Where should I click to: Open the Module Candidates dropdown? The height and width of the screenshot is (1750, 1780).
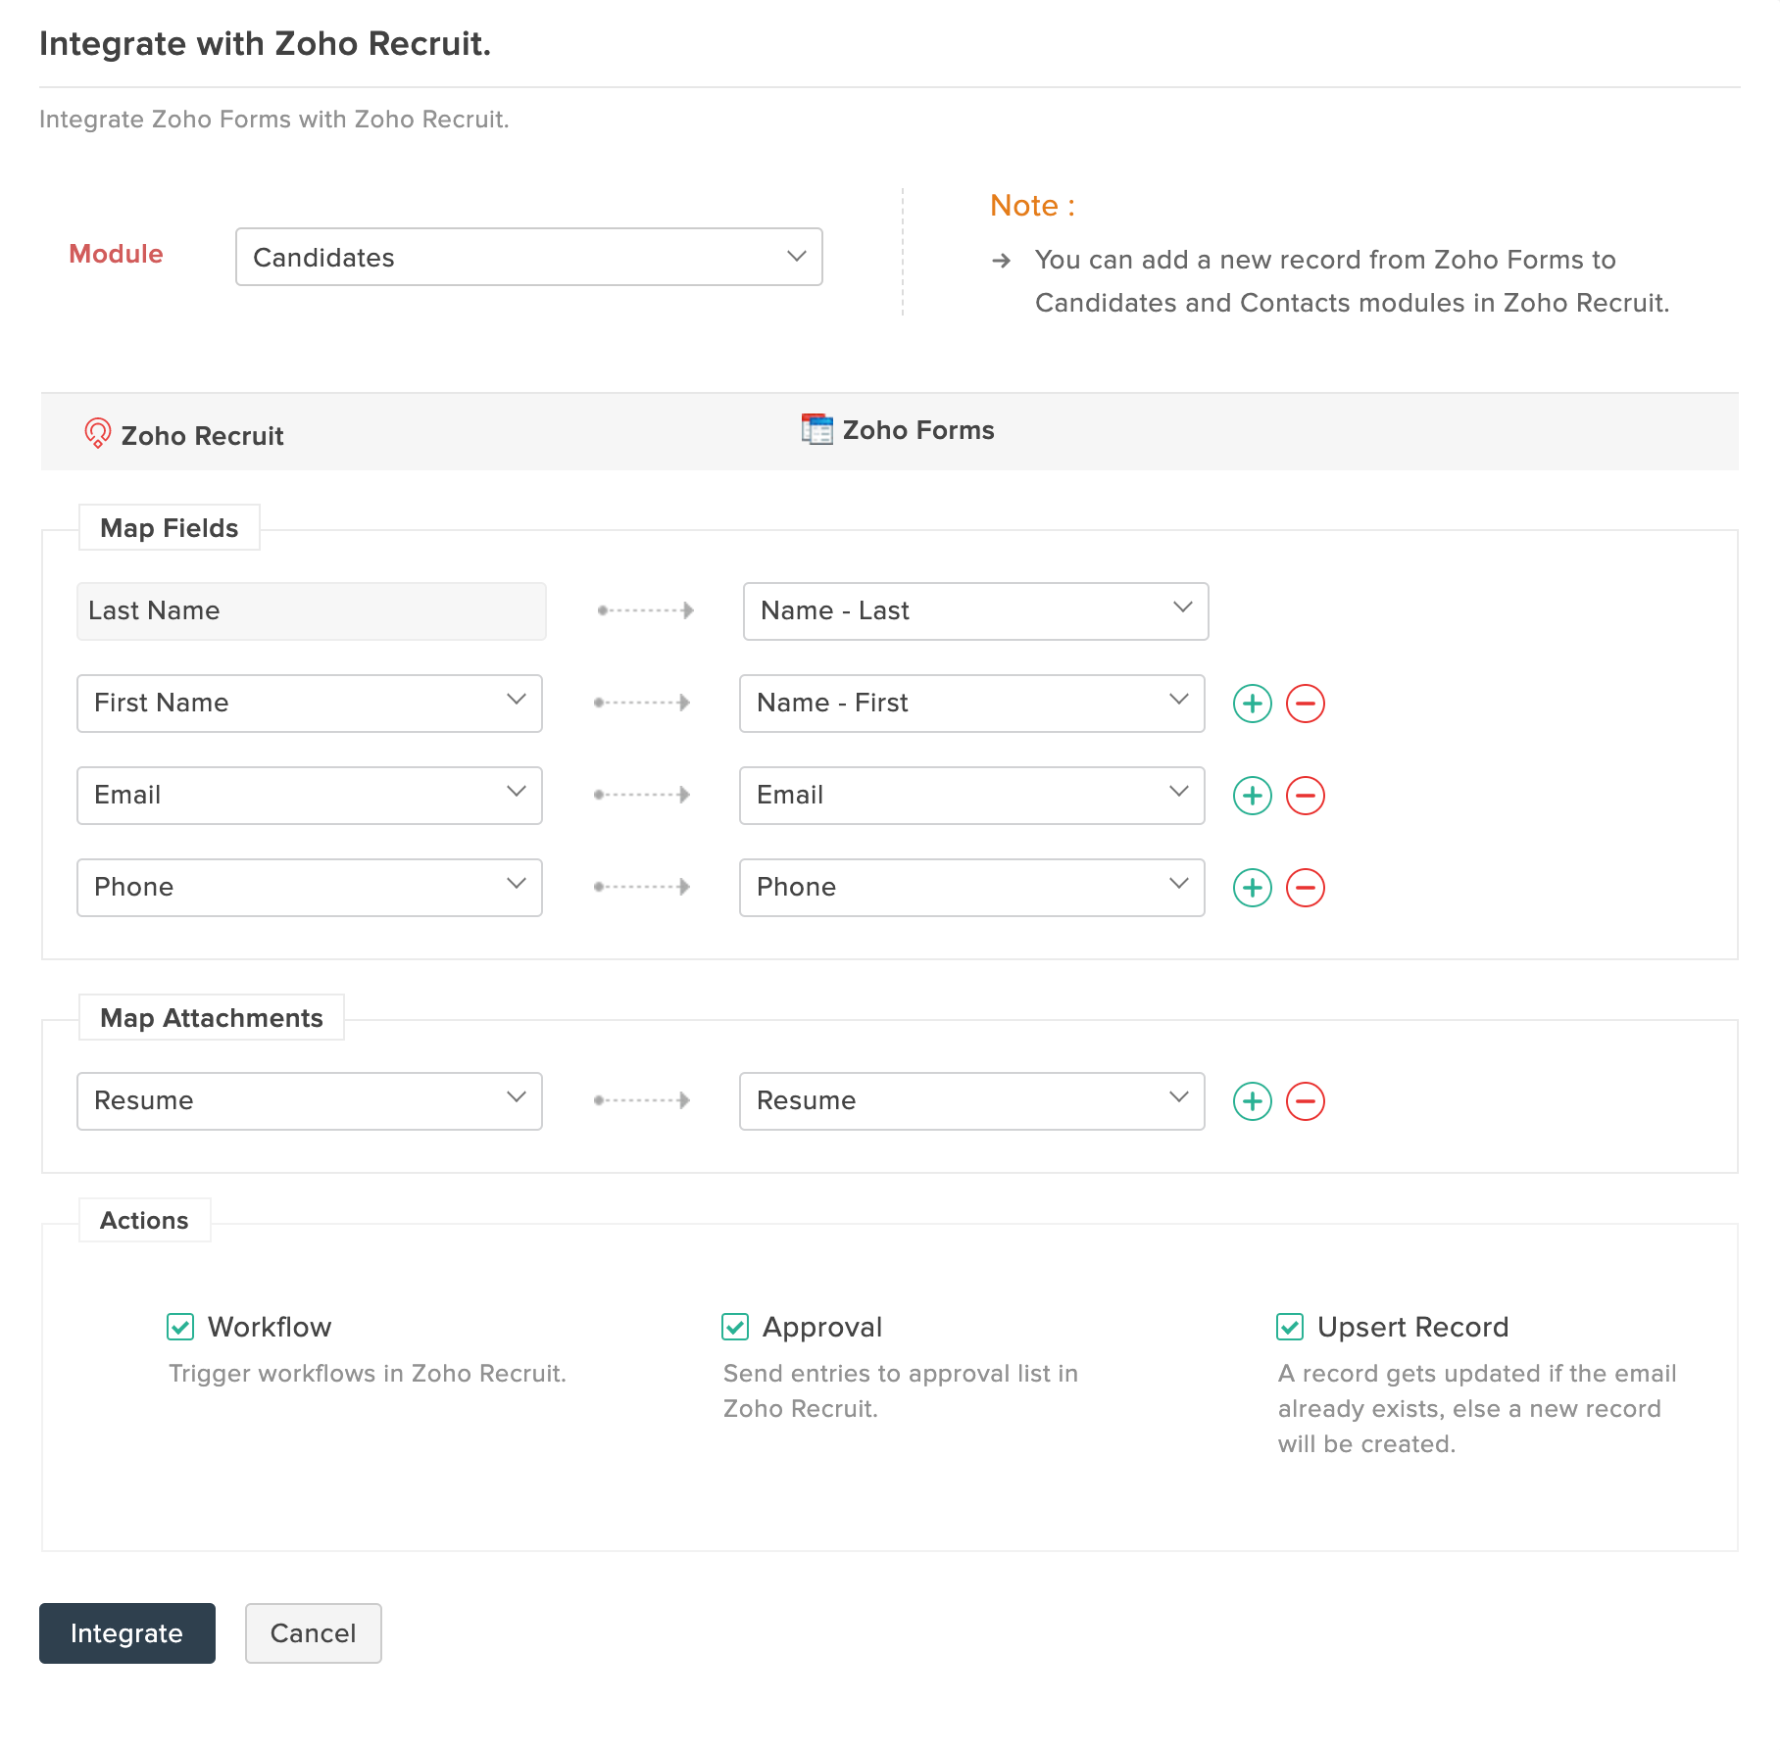[x=529, y=257]
